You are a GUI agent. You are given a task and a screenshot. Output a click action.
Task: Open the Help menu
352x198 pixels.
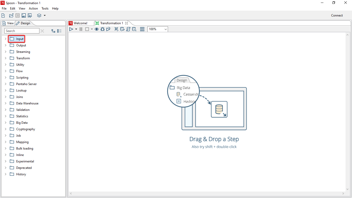point(55,9)
